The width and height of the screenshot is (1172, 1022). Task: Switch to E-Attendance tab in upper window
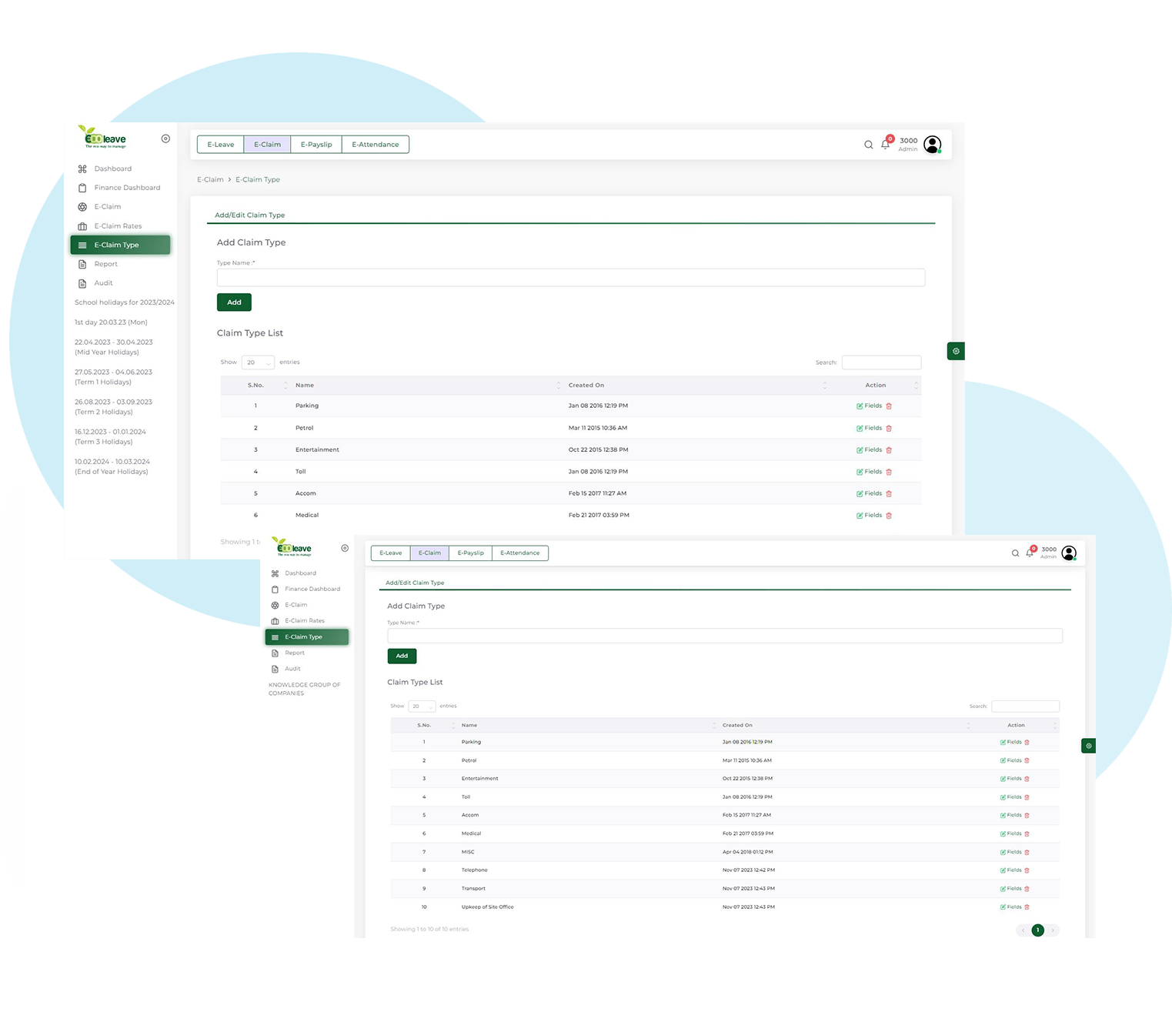[x=376, y=145]
